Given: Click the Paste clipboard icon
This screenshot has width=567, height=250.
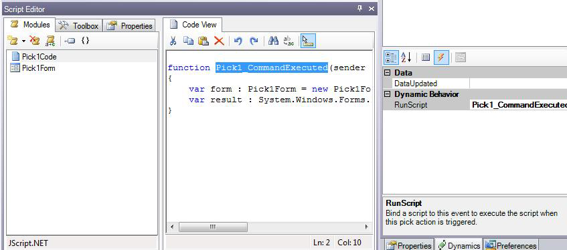Looking at the screenshot, I should point(204,41).
